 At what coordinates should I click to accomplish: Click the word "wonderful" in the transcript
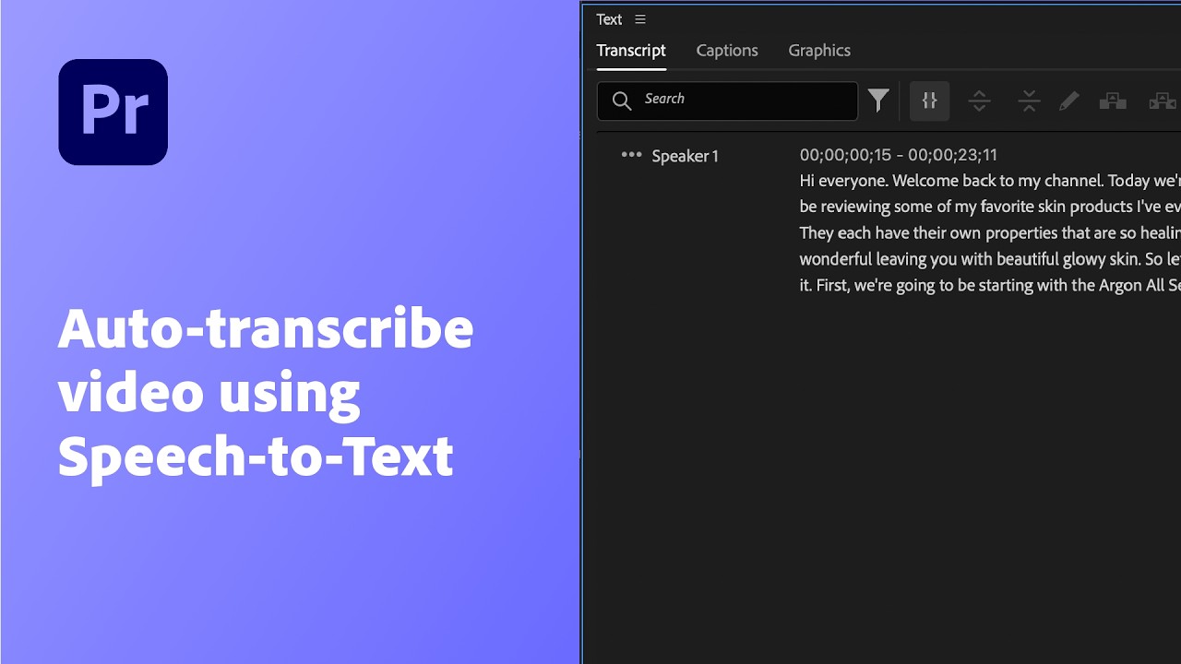839,259
